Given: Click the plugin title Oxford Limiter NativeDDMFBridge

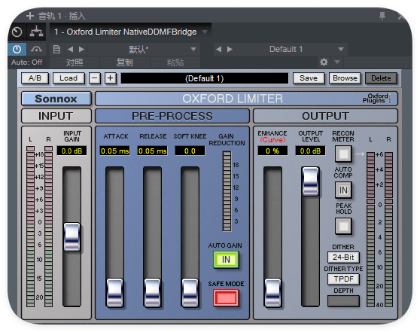Looking at the screenshot, I should pos(126,32).
